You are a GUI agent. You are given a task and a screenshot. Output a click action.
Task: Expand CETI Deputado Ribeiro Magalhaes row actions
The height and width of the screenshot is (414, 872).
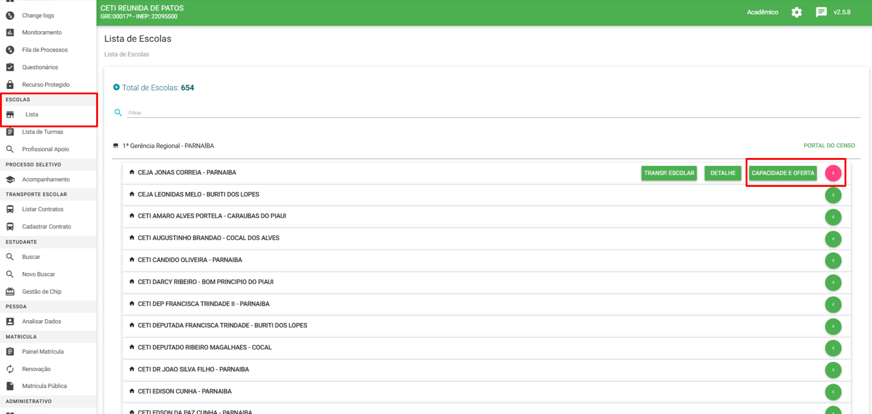[833, 348]
